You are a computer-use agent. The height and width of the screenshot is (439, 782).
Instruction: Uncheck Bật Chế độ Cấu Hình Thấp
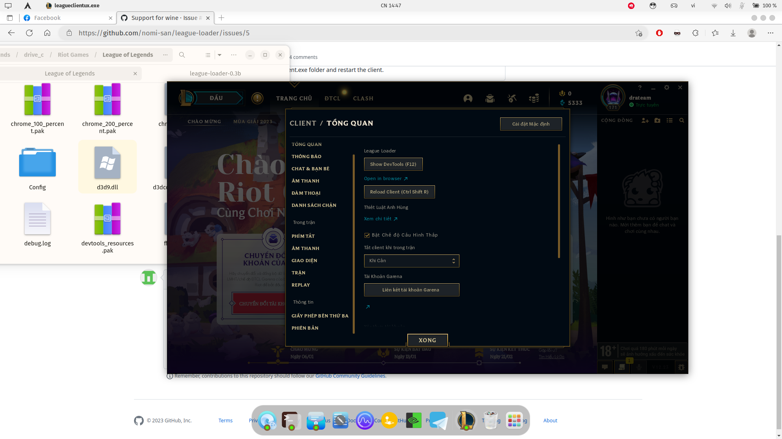coord(367,235)
